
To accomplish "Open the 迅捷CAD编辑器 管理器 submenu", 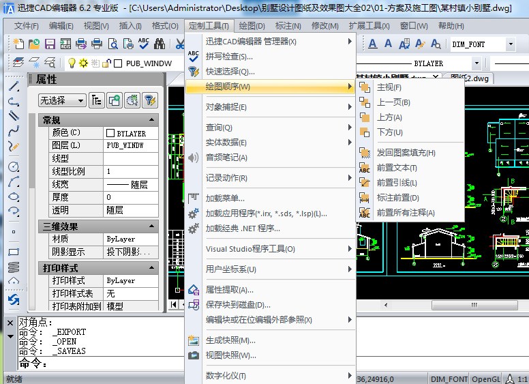I will [271, 41].
